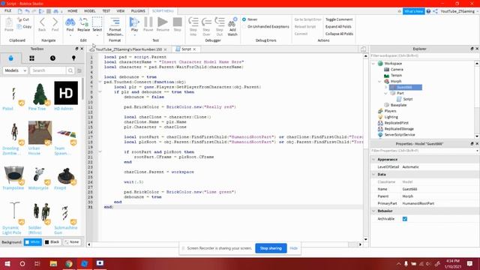480x270 pixels.
Task: Click the Copy command
Action: click(x=24, y=27)
